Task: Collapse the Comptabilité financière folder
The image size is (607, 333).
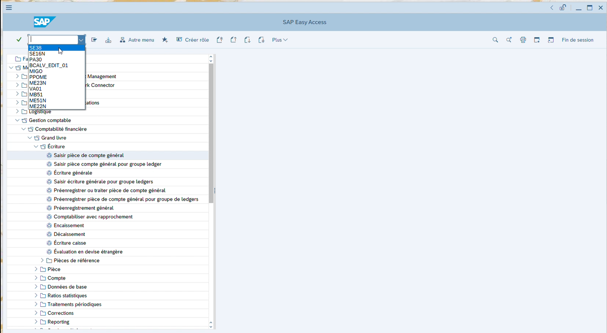Action: [24, 129]
